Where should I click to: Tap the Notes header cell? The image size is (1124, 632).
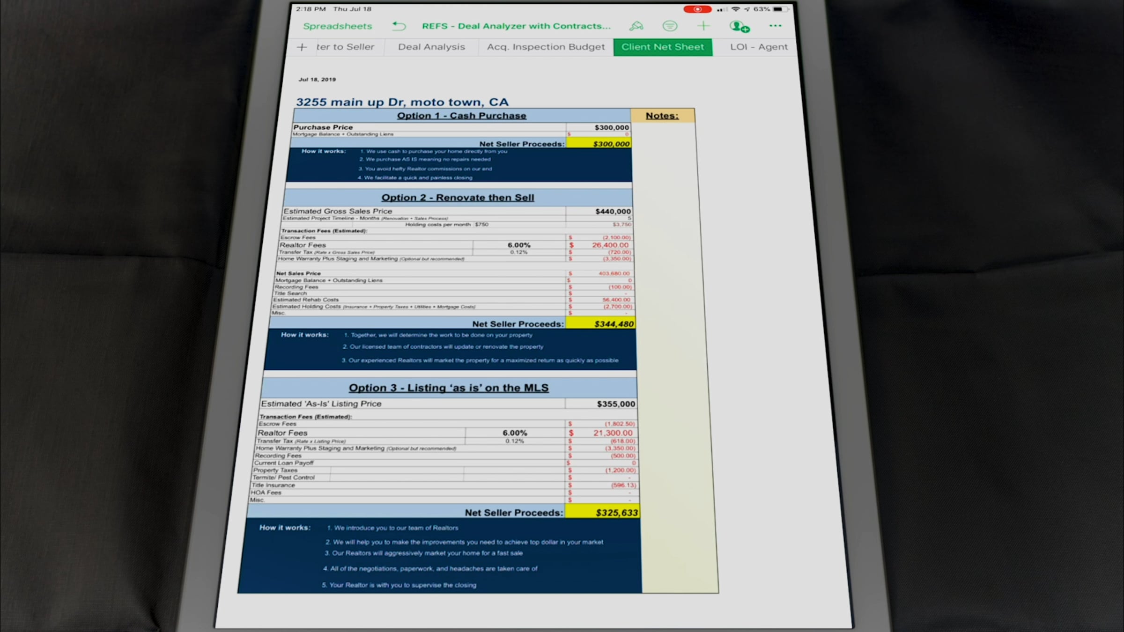(662, 116)
